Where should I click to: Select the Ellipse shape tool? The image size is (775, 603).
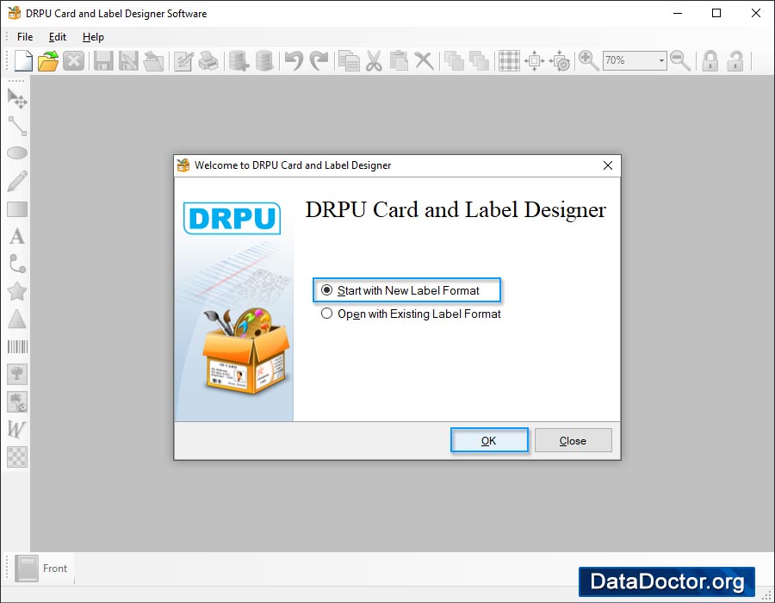(x=17, y=153)
